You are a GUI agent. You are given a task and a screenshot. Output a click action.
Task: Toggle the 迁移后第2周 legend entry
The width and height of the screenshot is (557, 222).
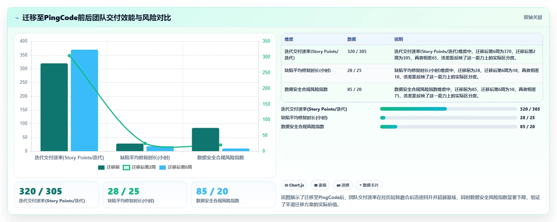pyautogui.click(x=139, y=167)
